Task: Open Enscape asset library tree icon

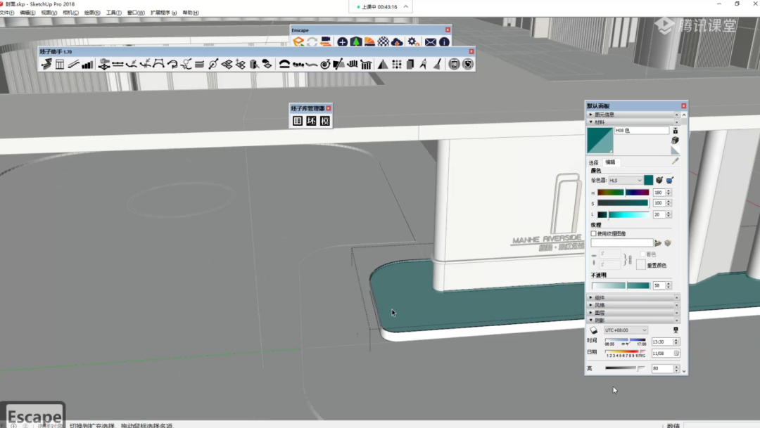Action: (x=356, y=42)
